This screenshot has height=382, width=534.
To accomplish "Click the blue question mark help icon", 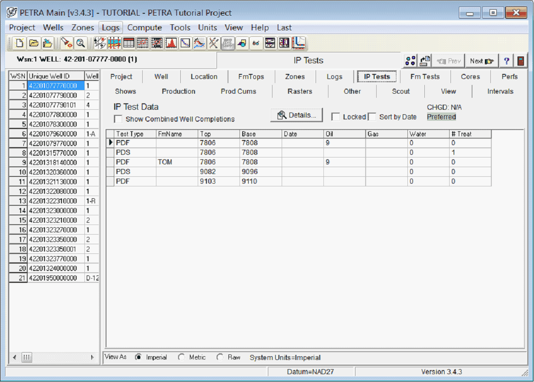I will point(506,61).
